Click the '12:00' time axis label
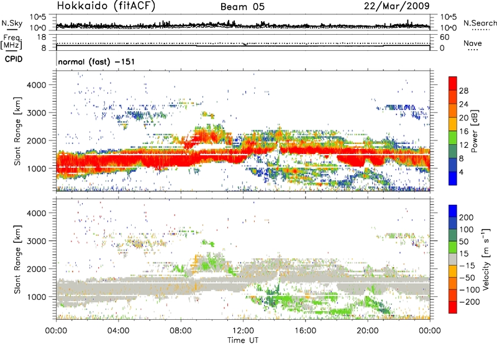The image size is (497, 344). pos(243,331)
